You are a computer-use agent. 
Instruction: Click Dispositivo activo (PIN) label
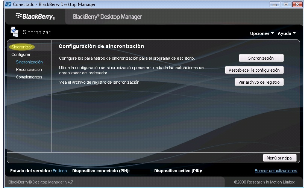click(x=178, y=171)
